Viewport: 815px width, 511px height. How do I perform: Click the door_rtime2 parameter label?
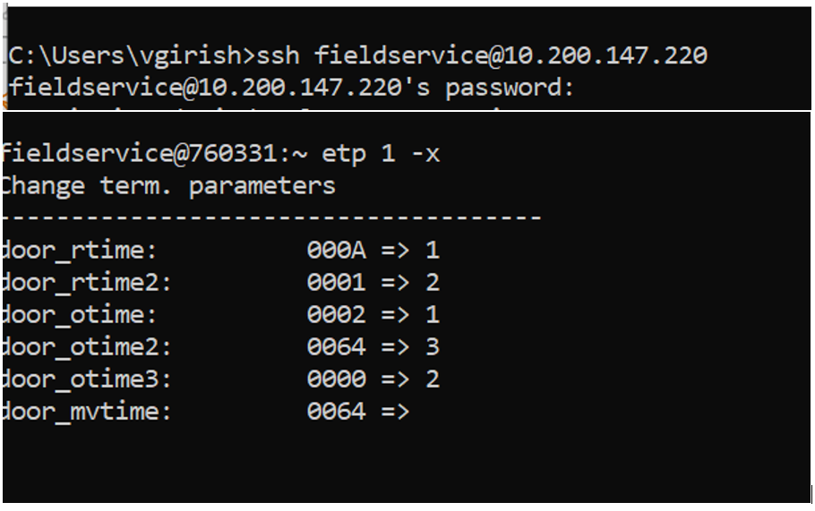point(87,283)
